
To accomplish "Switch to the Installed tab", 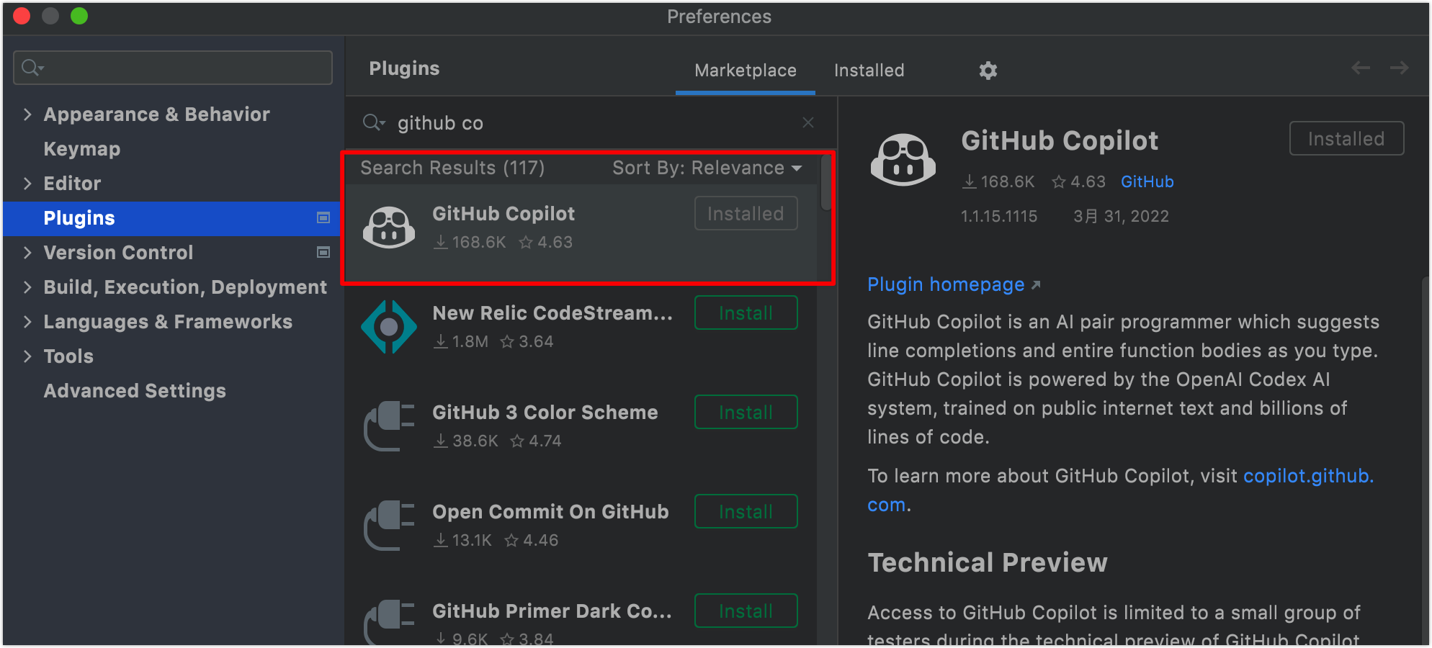I will point(869,71).
